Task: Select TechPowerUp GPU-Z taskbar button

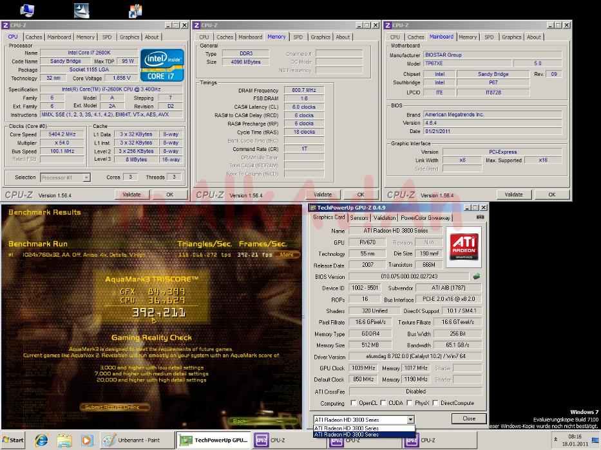Action: point(213,440)
